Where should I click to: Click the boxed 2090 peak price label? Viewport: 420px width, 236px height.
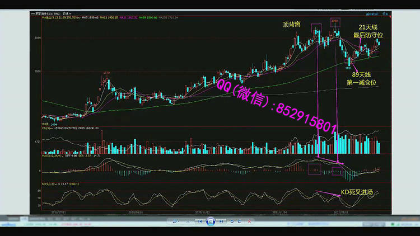[335, 21]
